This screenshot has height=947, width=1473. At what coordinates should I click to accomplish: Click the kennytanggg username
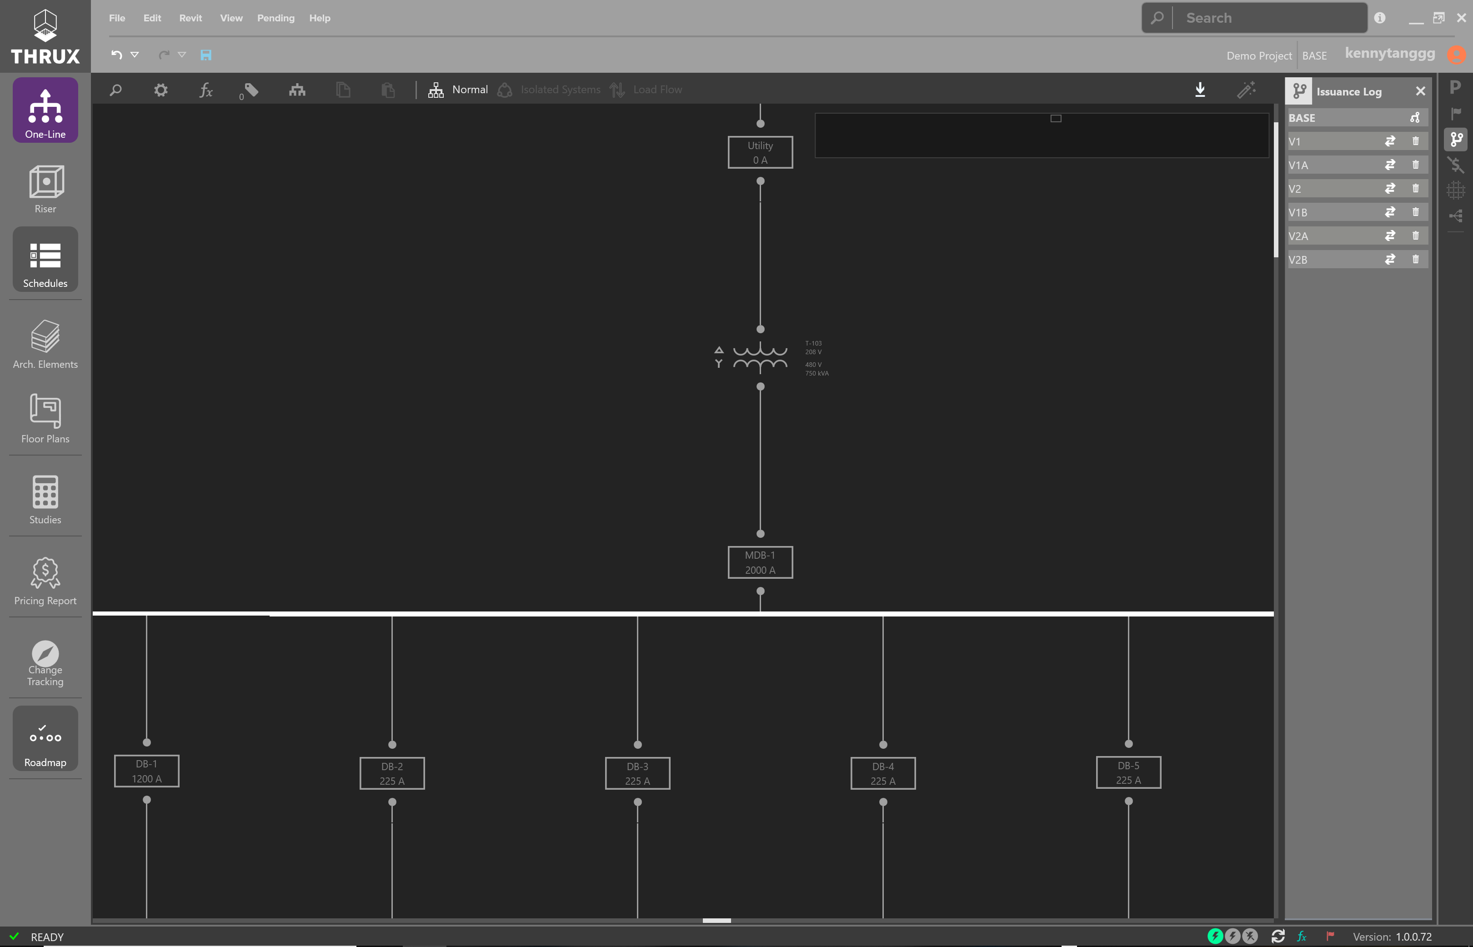pos(1389,54)
